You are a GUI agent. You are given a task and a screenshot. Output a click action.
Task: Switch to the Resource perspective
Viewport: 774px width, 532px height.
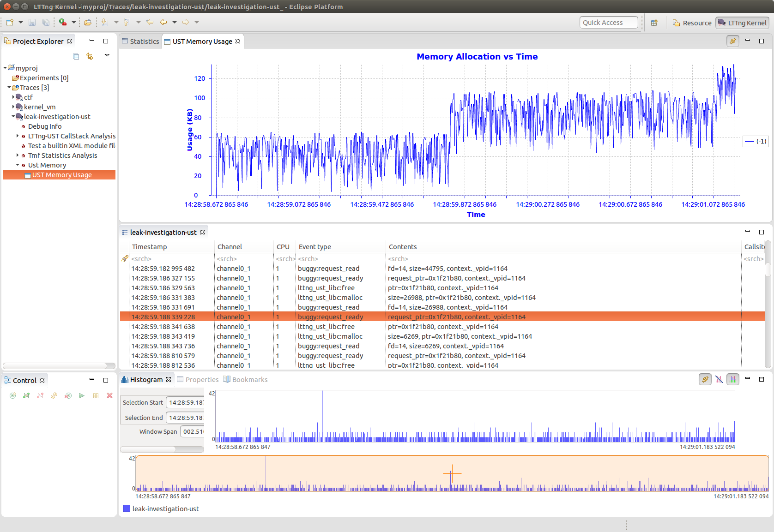[692, 23]
